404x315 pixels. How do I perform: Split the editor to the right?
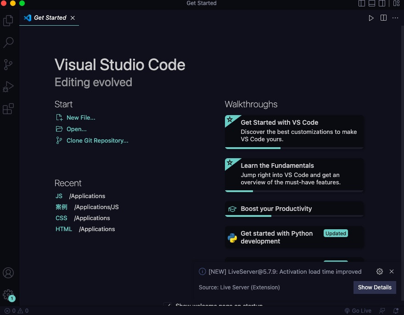[383, 18]
